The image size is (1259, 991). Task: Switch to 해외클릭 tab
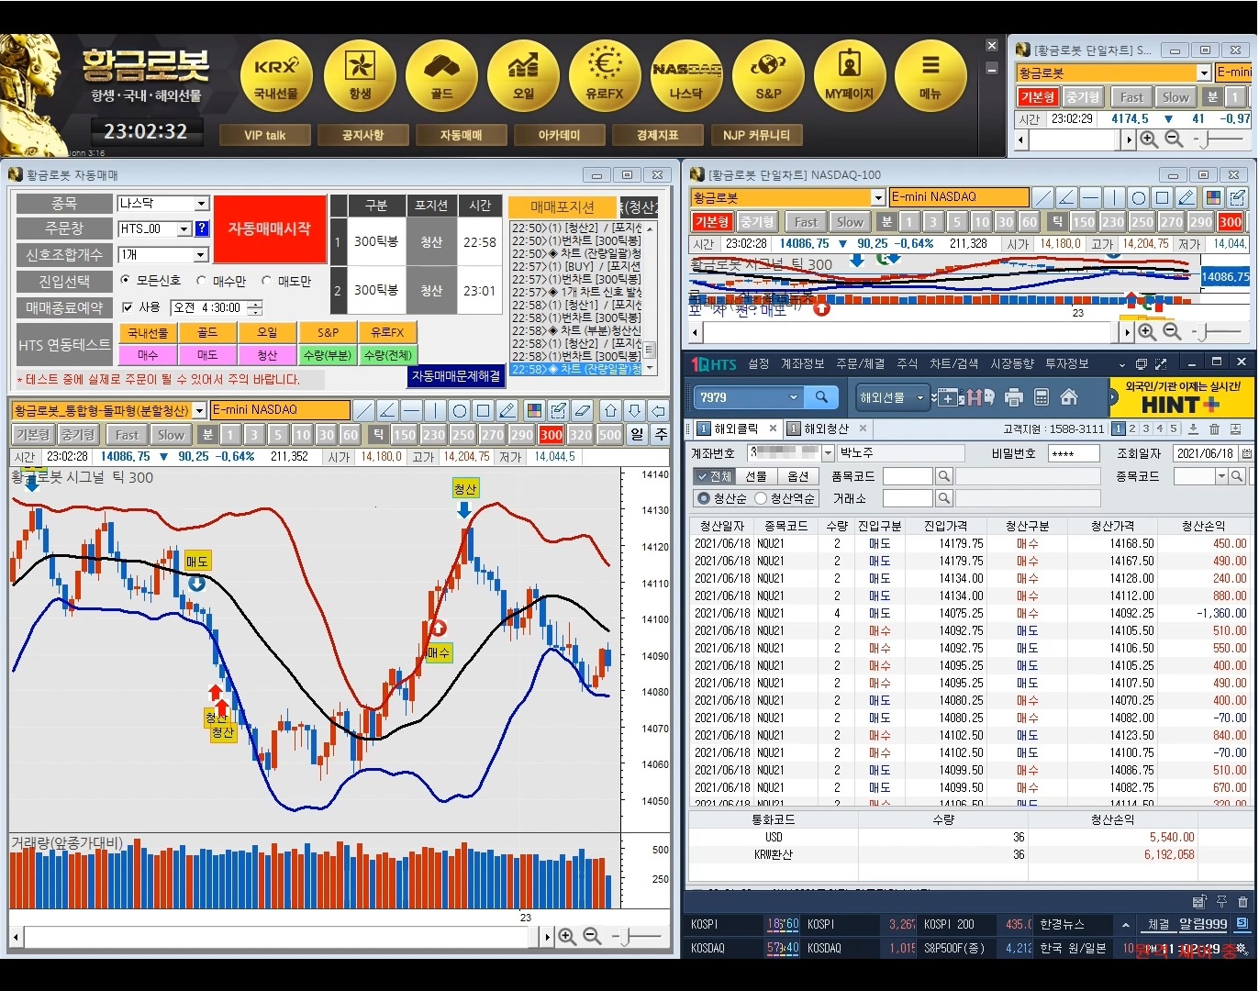pos(737,429)
